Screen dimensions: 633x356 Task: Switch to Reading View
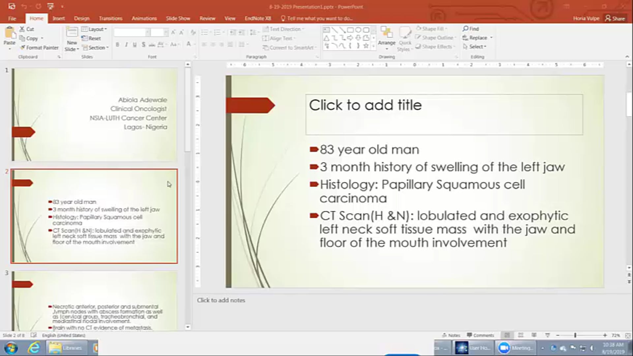(x=534, y=335)
